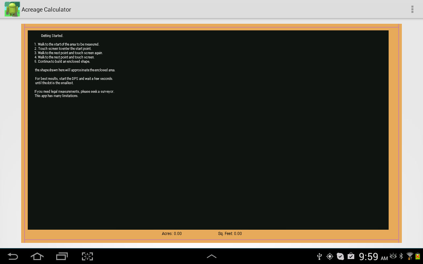The height and width of the screenshot is (264, 423).
Task: Tap the Acres: 0.00 readout
Action: pyautogui.click(x=172, y=234)
